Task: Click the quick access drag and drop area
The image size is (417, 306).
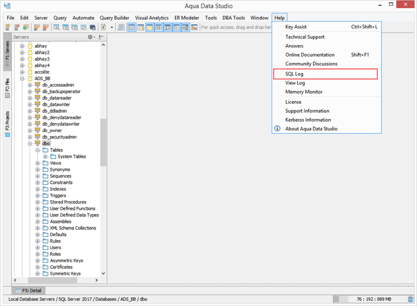Action: pyautogui.click(x=236, y=27)
